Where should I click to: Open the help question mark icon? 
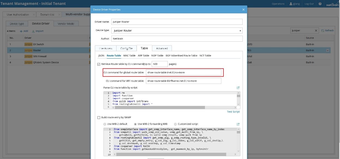320,4
